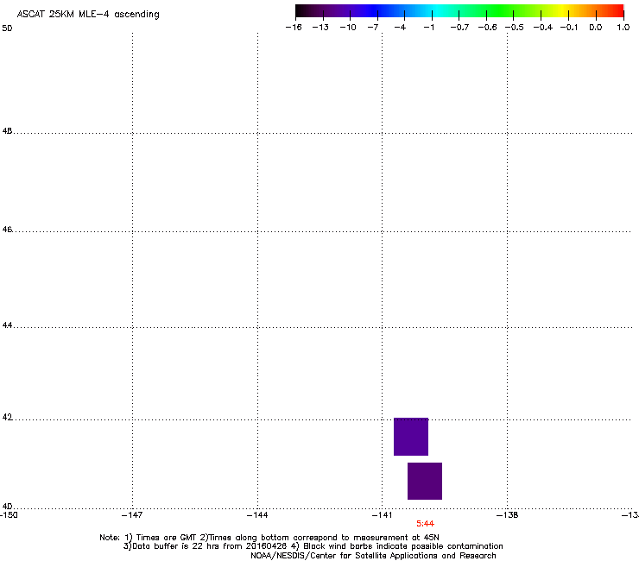639x561 pixels.
Task: Click the longitude -141 axis label
Action: pyautogui.click(x=382, y=515)
